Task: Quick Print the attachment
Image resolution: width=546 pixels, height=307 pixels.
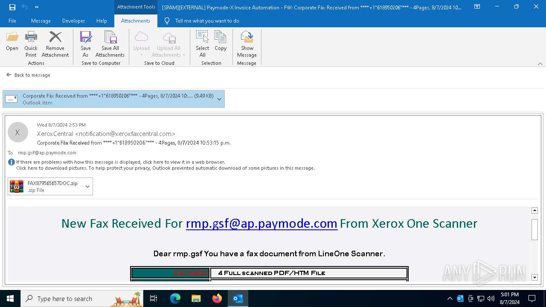Action: 31,44
